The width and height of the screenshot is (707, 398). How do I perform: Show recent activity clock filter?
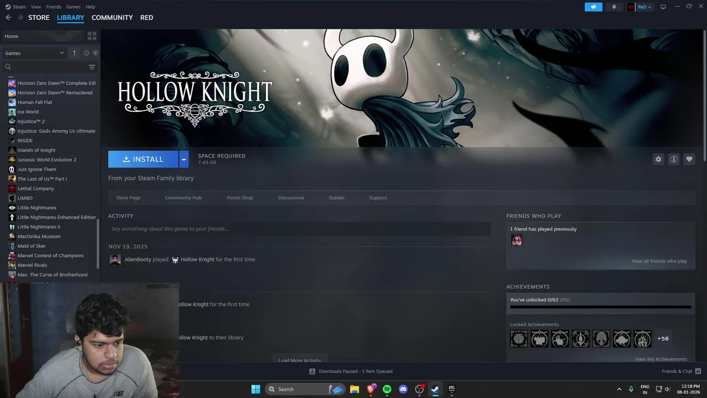coord(86,53)
